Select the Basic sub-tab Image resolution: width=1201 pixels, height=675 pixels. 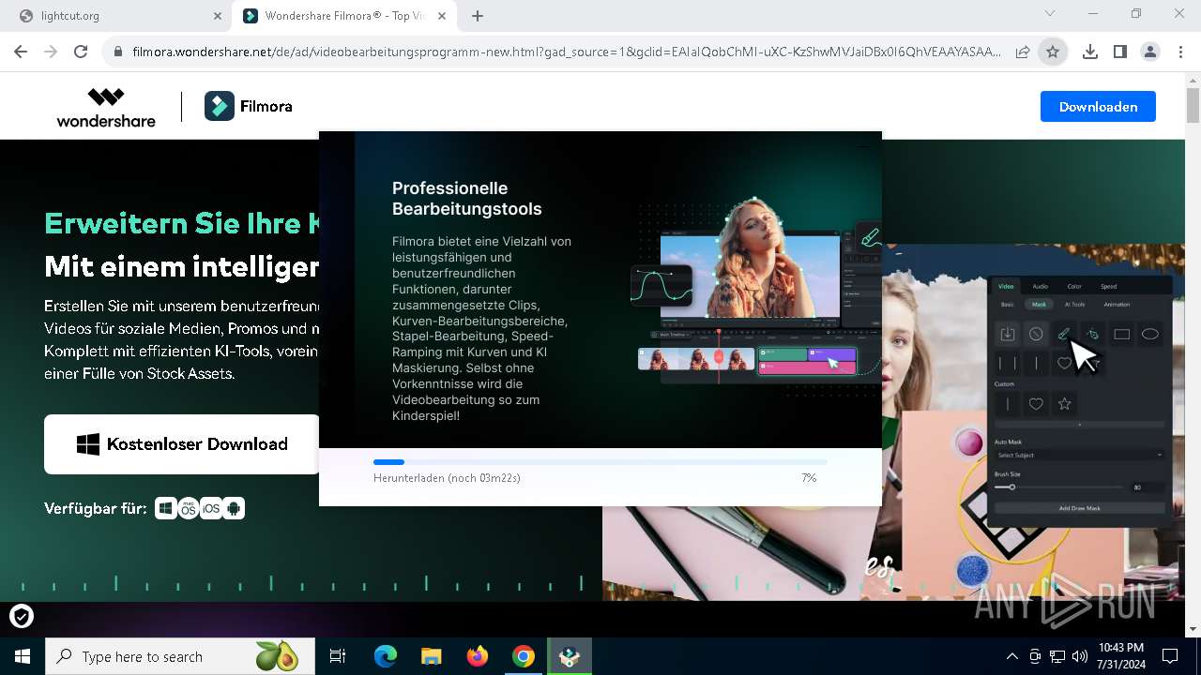click(1007, 305)
